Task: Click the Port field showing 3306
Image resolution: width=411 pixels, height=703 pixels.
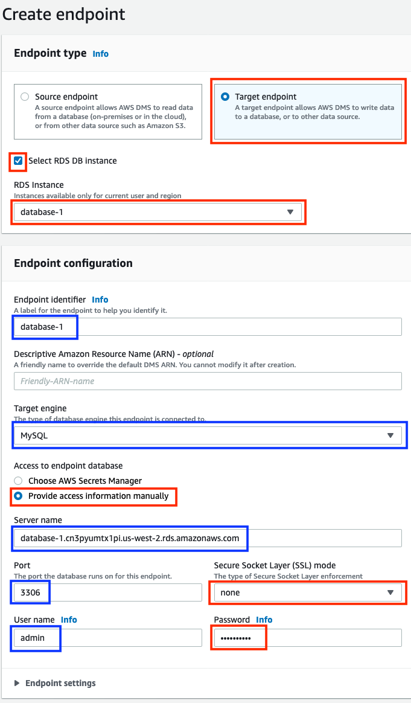Action: pyautogui.click(x=108, y=592)
